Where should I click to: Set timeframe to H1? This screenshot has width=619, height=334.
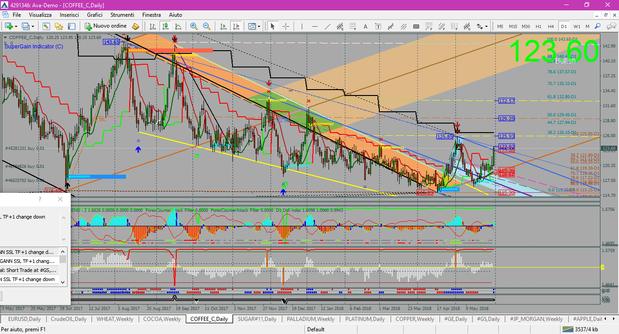538,26
